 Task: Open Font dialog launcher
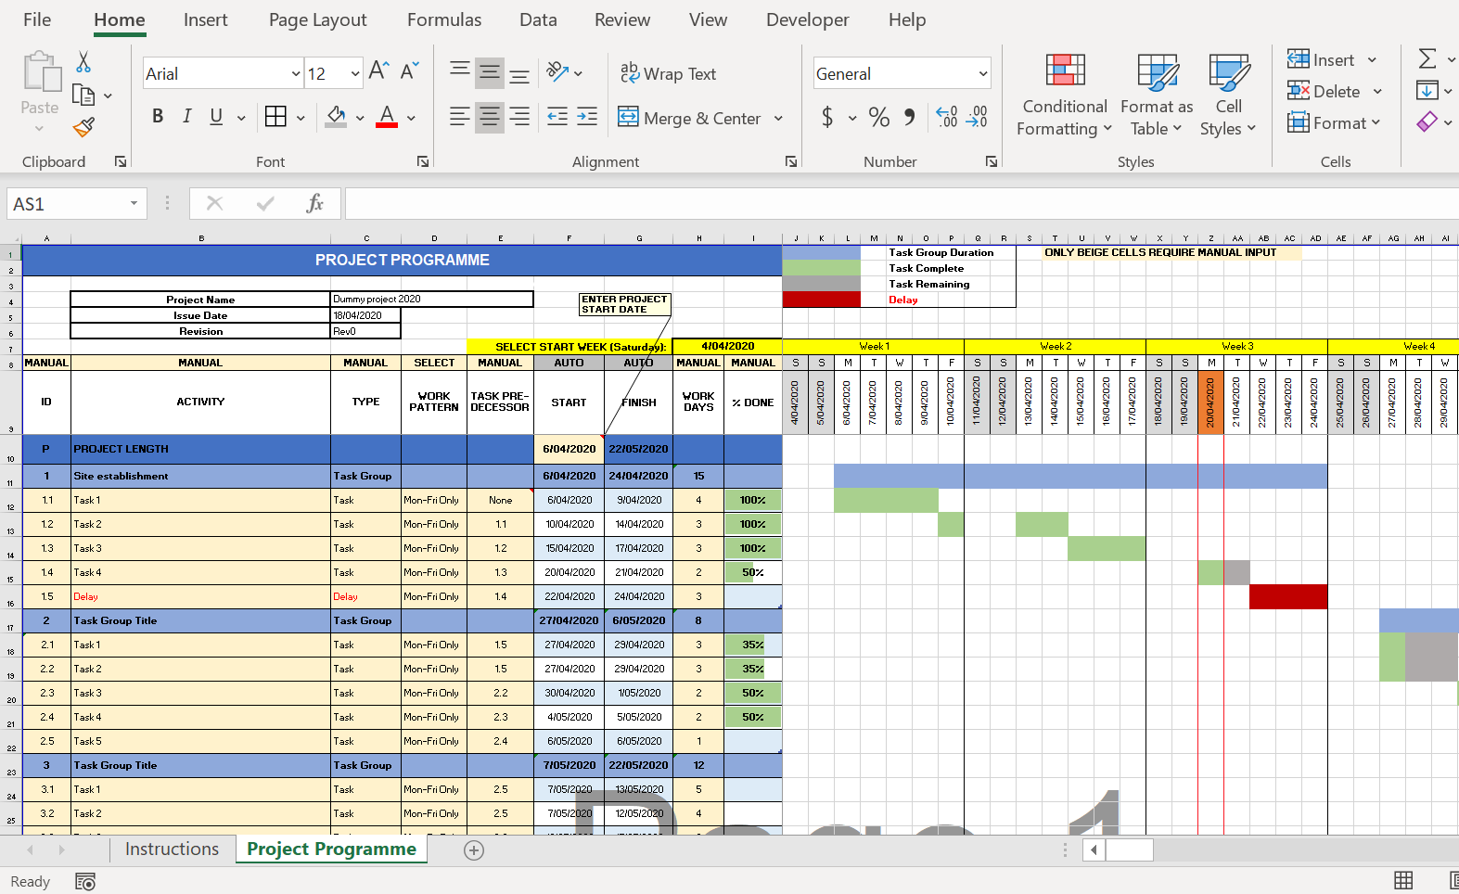tap(423, 161)
